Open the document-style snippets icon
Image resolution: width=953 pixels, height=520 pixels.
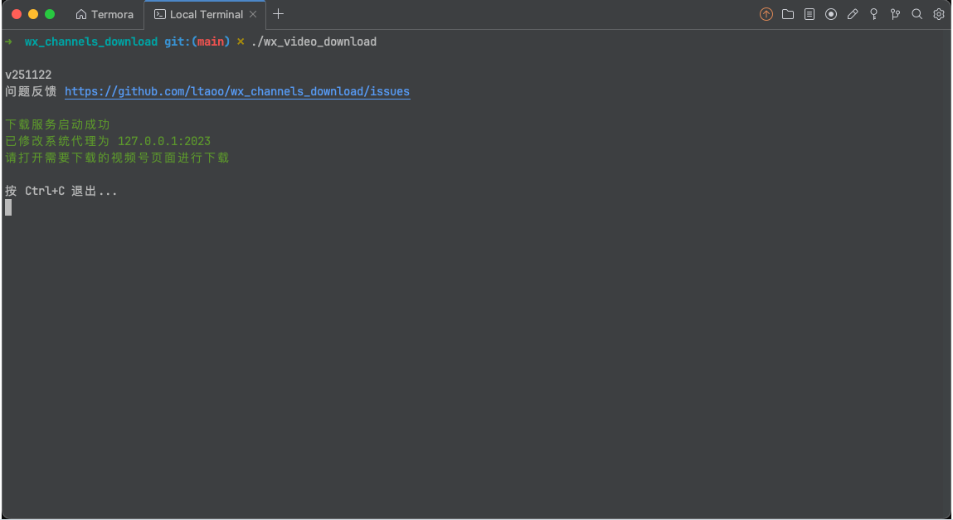(x=809, y=14)
